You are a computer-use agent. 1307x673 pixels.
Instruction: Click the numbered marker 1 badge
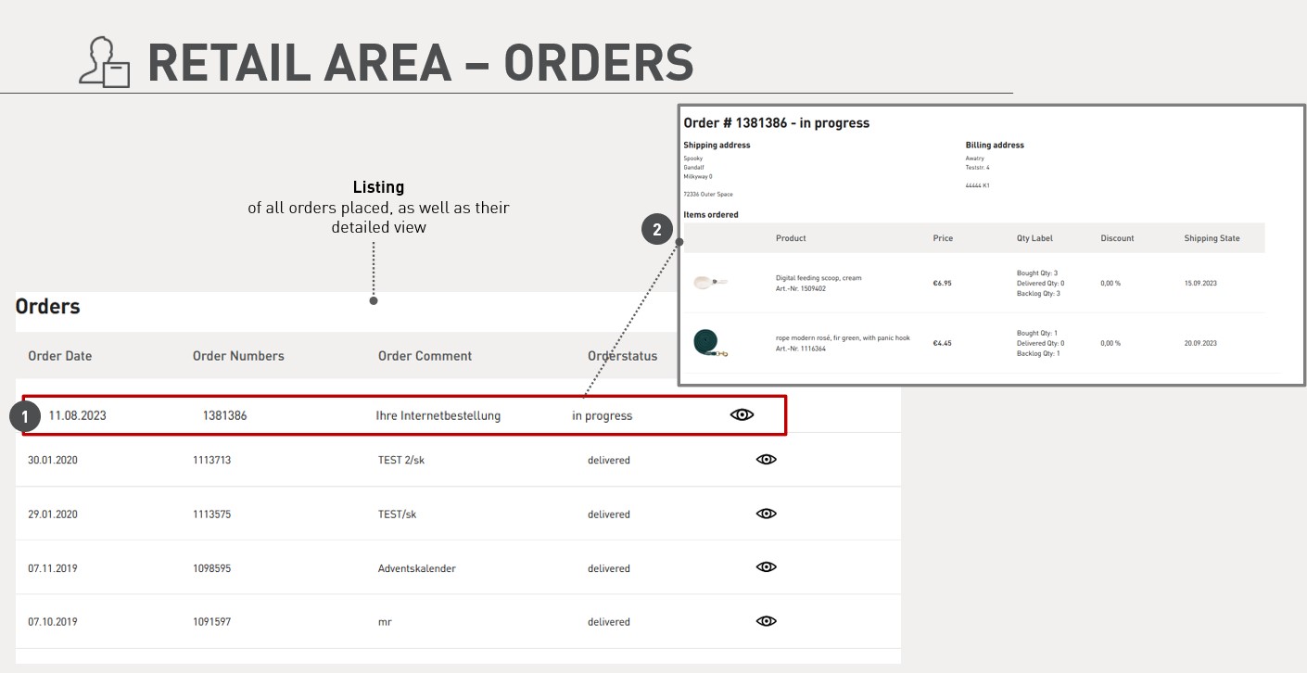click(x=25, y=418)
